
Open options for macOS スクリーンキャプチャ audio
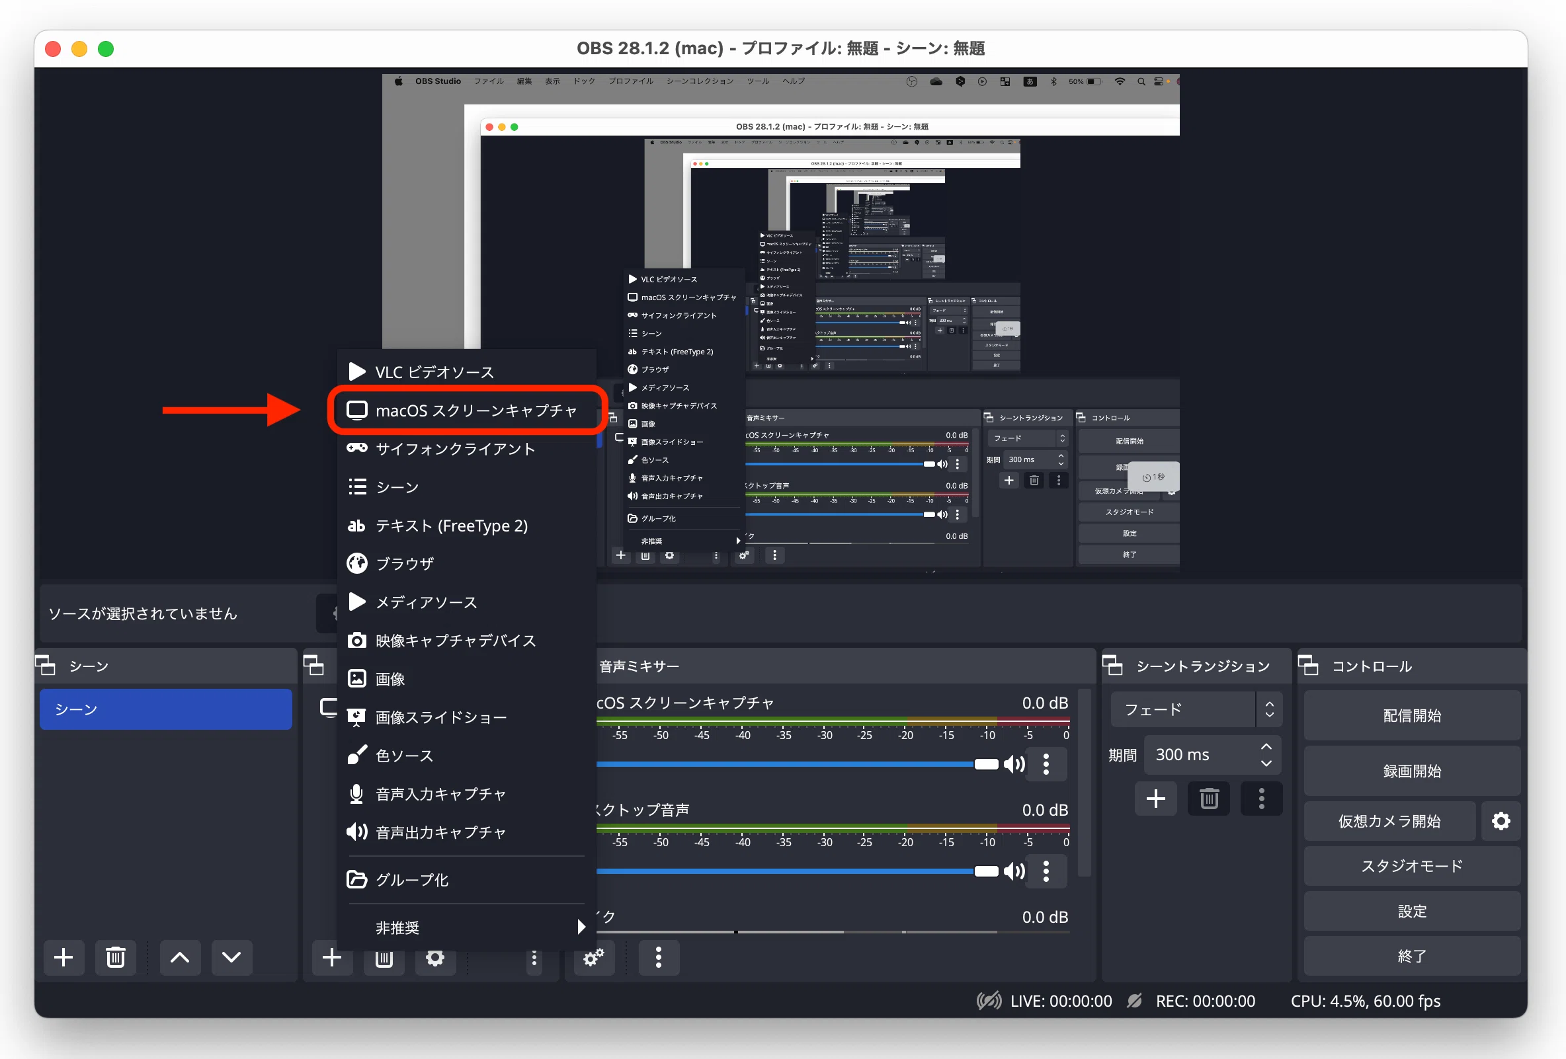pyautogui.click(x=1046, y=765)
